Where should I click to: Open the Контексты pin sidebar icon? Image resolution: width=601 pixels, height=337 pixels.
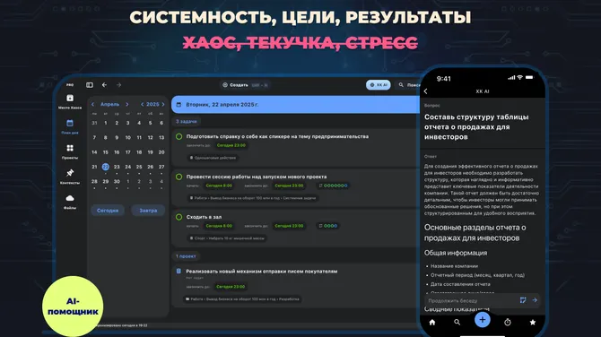coord(70,173)
